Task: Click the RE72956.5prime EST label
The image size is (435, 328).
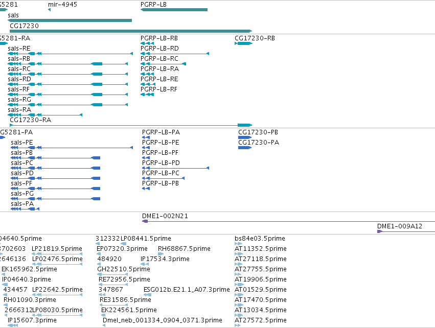Action: (125, 279)
